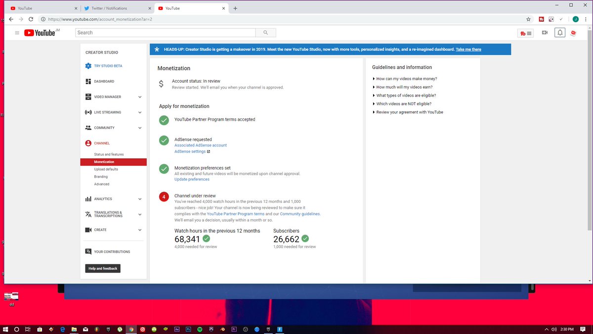This screenshot has width=593, height=334.
Task: Open Photoshop from the taskbar
Action: (x=188, y=329)
